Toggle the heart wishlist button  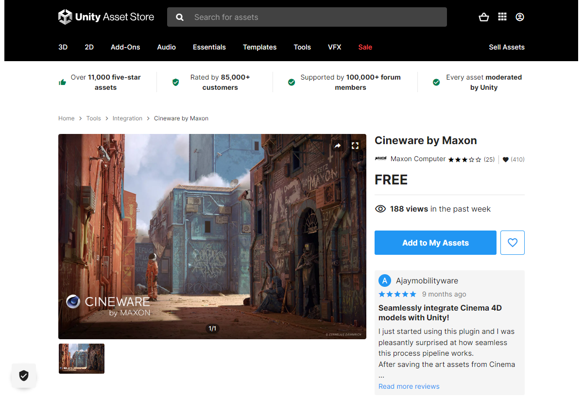(x=513, y=243)
